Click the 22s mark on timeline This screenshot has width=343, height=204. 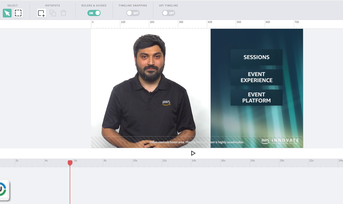[x=311, y=161]
